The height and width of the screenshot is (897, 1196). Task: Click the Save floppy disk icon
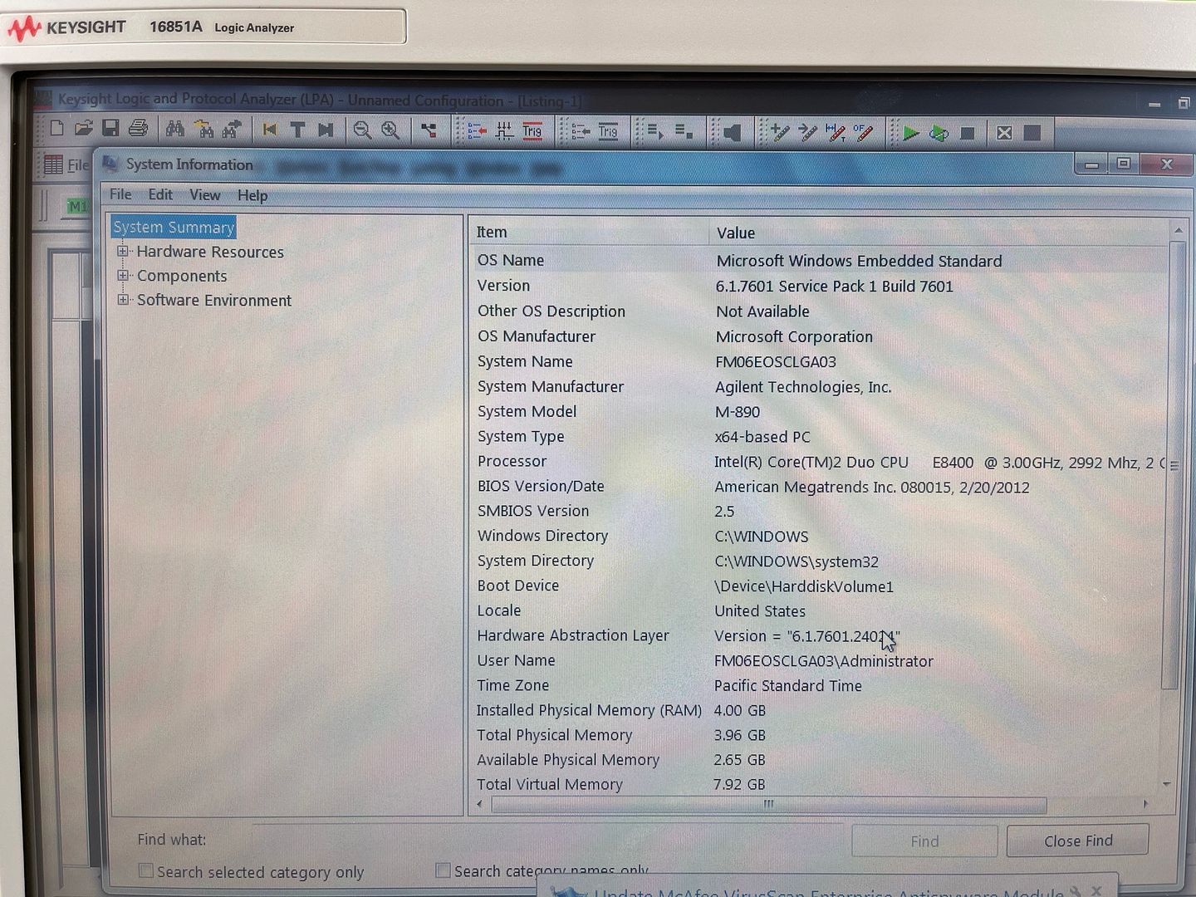pyautogui.click(x=110, y=129)
